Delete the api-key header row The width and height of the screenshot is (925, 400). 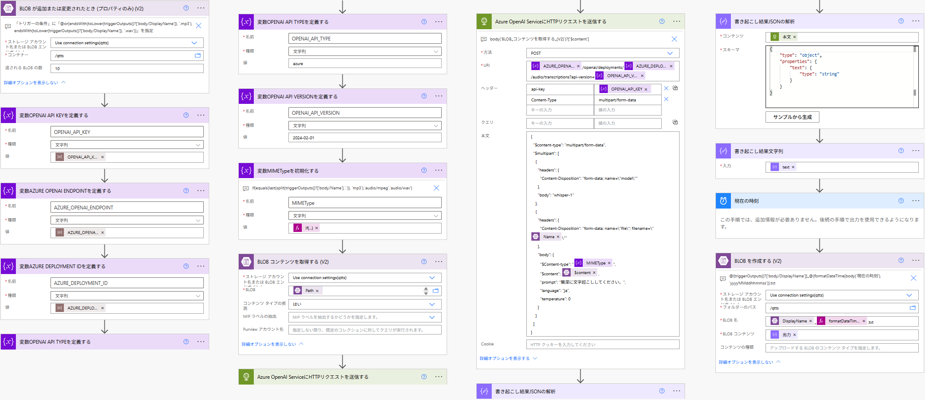pos(666,88)
